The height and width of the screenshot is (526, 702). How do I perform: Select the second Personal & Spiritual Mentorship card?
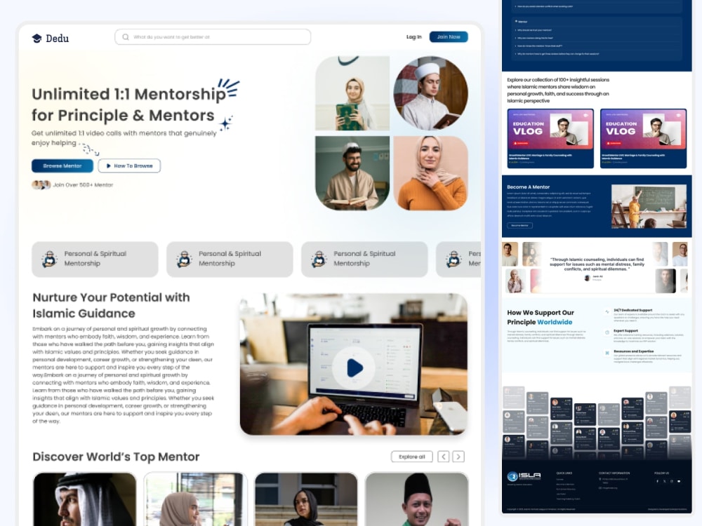pos(230,259)
